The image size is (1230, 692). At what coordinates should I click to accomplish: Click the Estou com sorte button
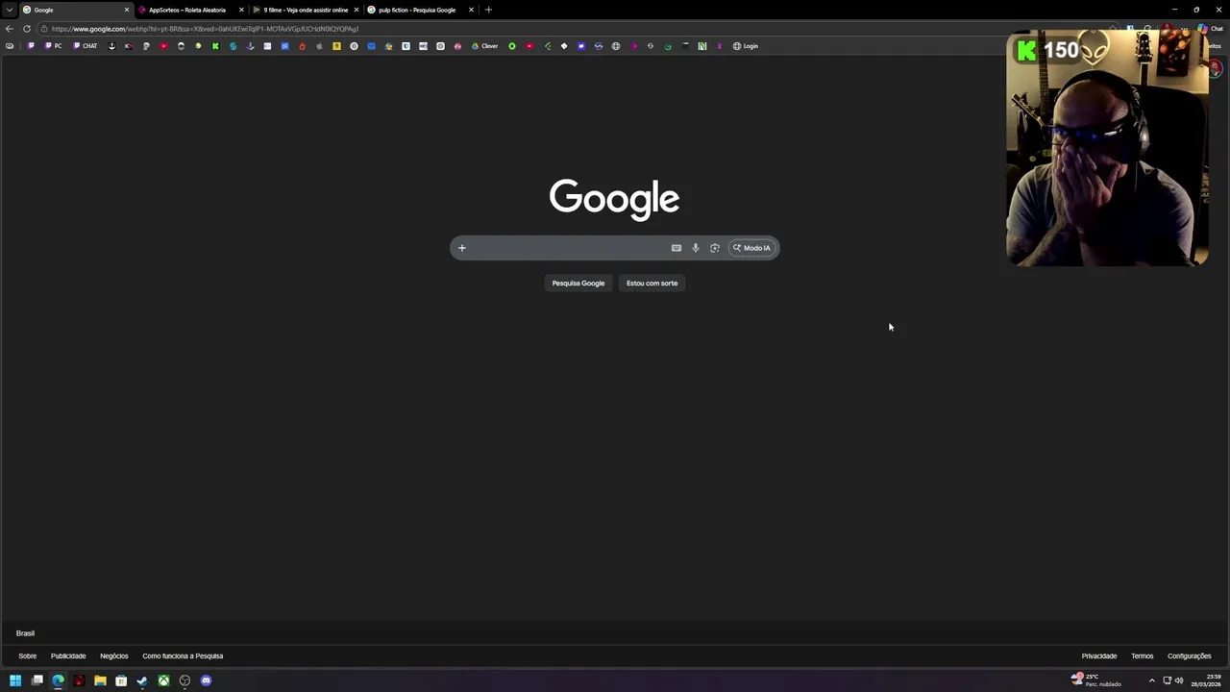click(x=652, y=283)
